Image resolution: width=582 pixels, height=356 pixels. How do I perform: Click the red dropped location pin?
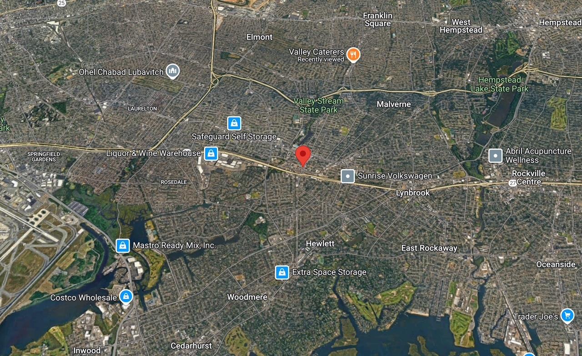pos(303,156)
